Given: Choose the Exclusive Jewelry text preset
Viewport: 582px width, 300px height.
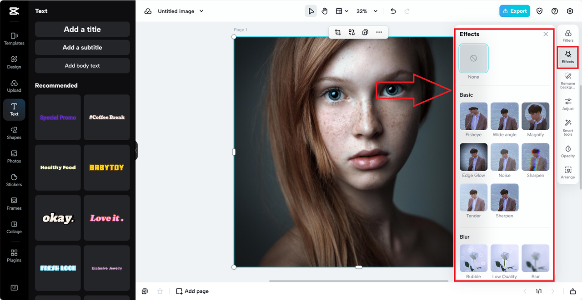Looking at the screenshot, I should (x=107, y=268).
